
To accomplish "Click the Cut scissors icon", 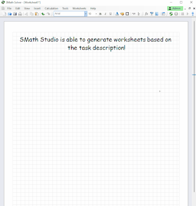I will pos(26,14).
